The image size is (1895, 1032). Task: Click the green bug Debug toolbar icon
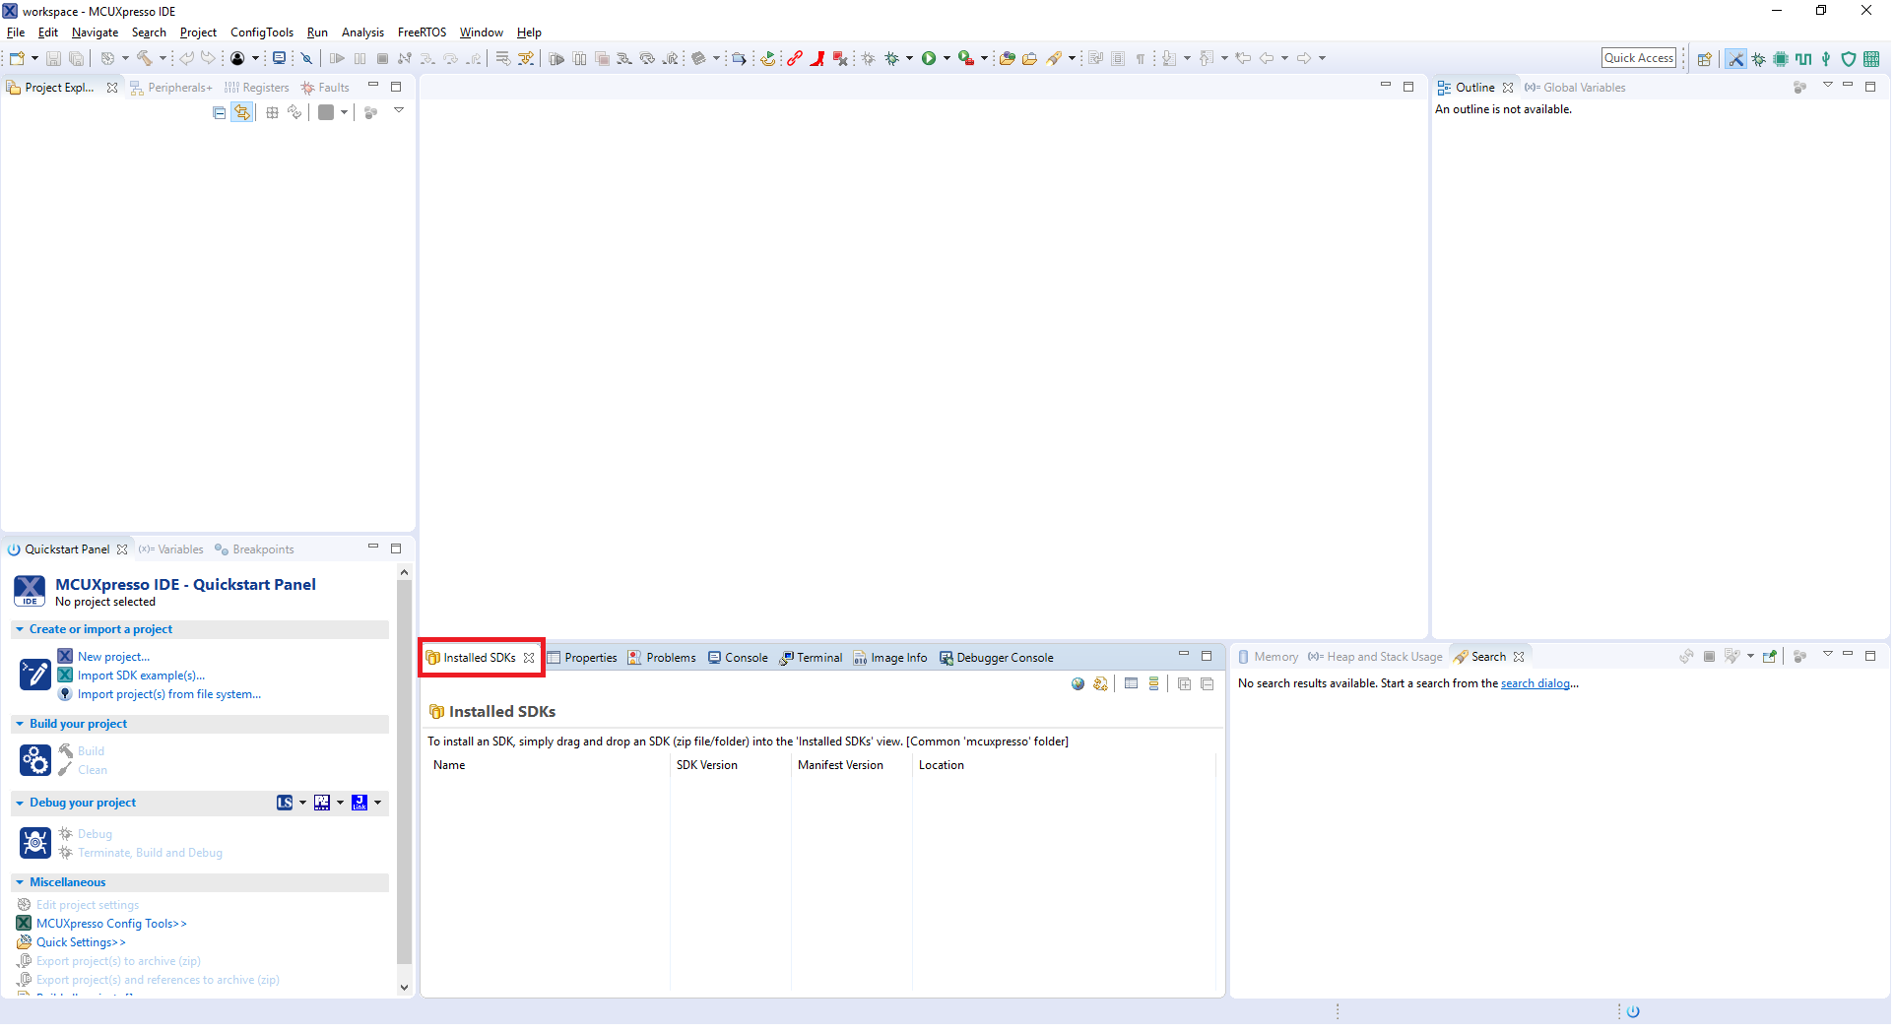pos(891,59)
